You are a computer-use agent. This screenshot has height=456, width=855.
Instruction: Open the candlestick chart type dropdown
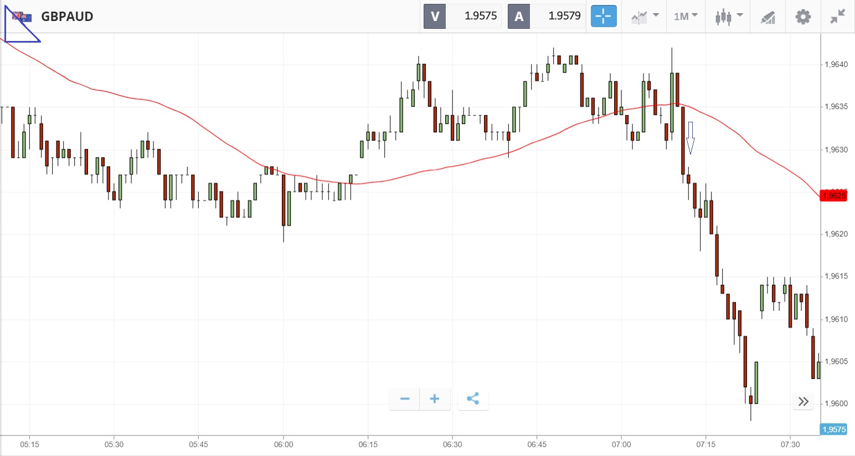click(728, 17)
